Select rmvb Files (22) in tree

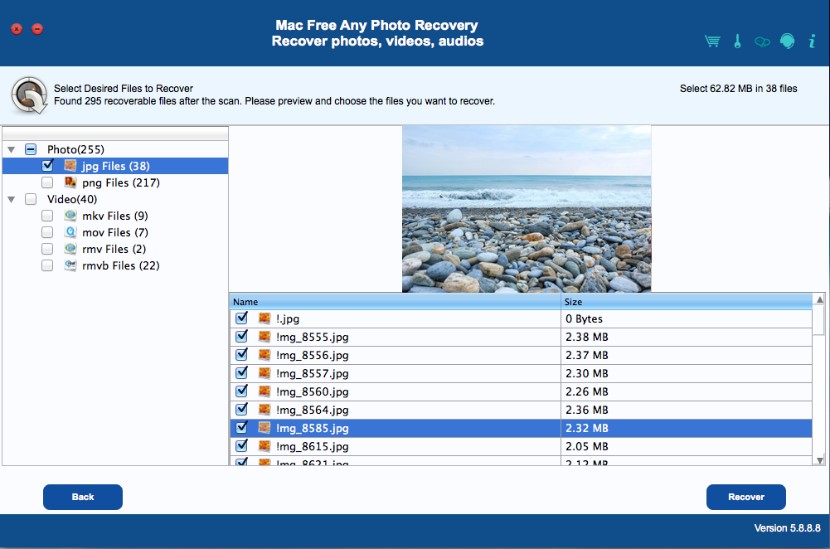[x=120, y=265]
